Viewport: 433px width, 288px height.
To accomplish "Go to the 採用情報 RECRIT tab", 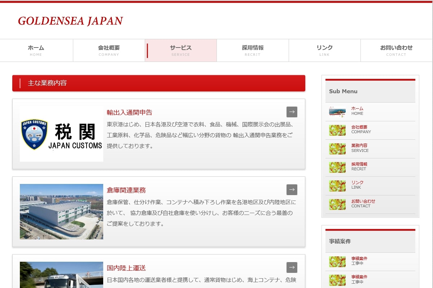I will pyautogui.click(x=253, y=50).
